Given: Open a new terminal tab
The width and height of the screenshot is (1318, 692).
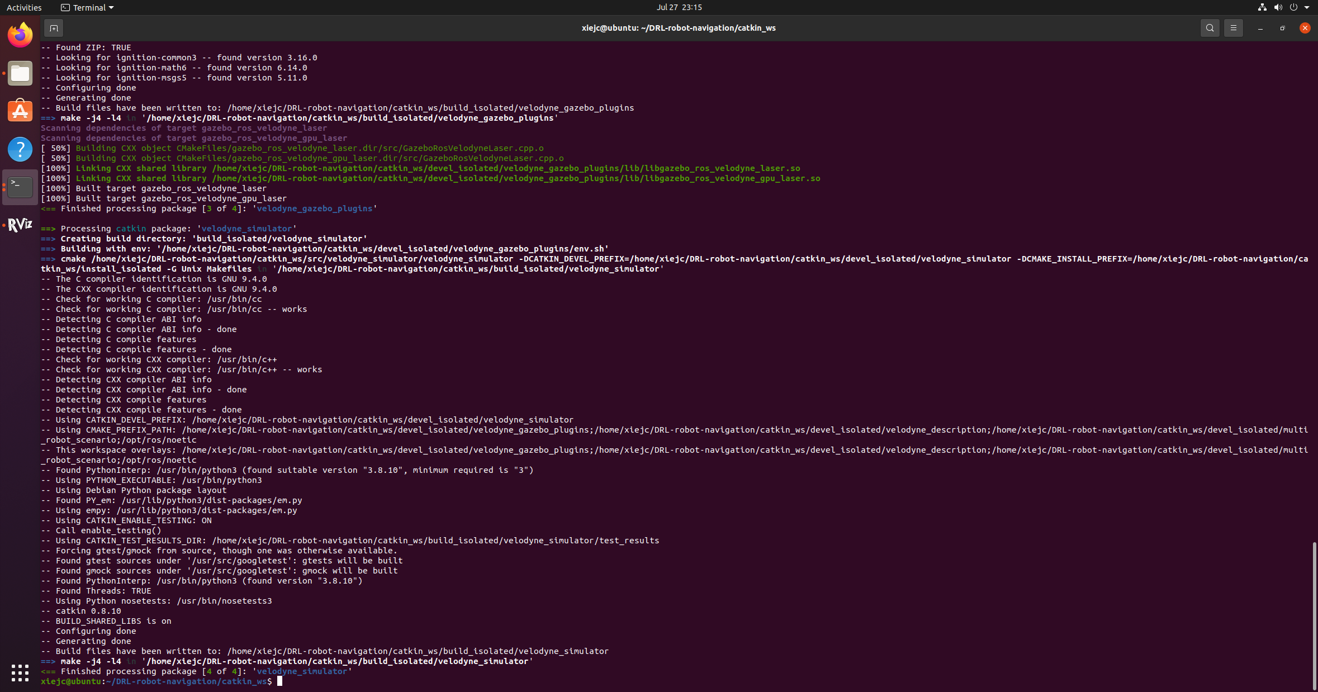Looking at the screenshot, I should [x=53, y=27].
